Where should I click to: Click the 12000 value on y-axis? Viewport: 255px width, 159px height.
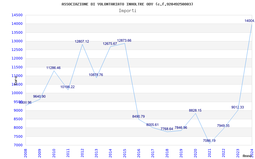17,59
